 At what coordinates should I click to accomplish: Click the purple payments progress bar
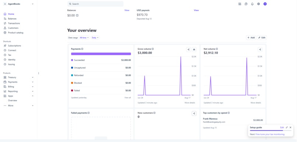101,54
